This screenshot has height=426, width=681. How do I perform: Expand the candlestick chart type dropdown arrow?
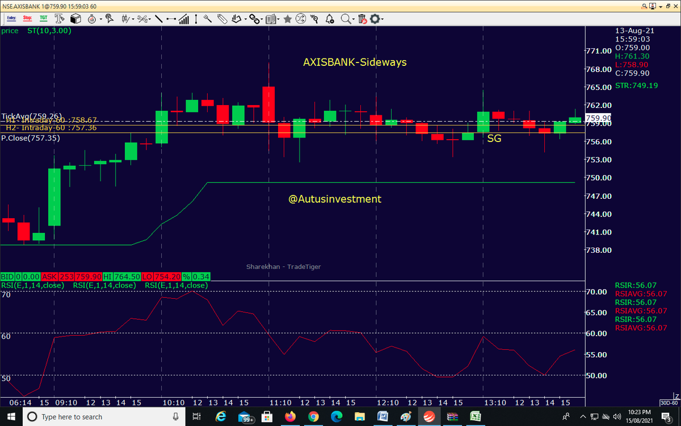tap(133, 19)
